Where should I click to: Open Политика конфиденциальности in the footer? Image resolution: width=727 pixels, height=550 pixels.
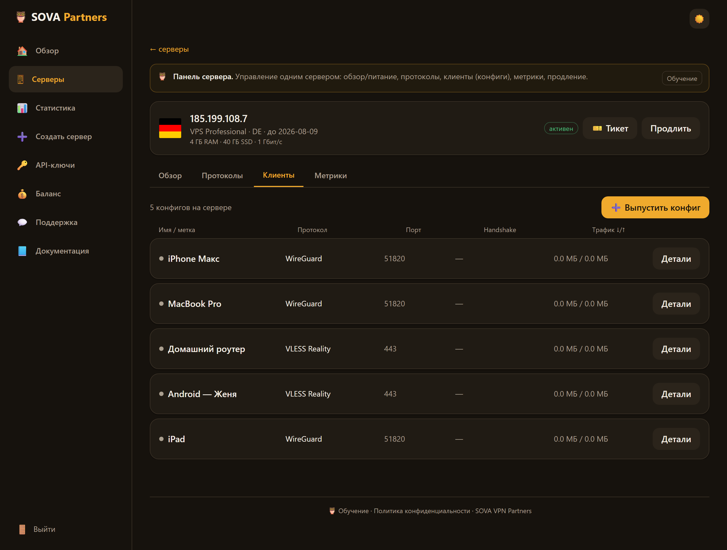[x=422, y=511]
